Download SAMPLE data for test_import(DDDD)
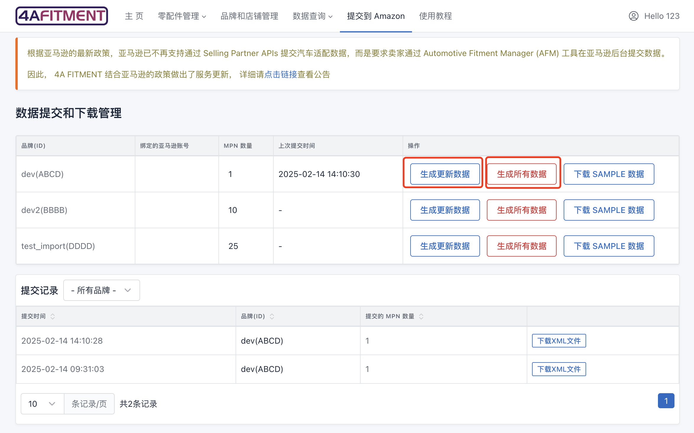The height and width of the screenshot is (433, 694). (x=609, y=246)
